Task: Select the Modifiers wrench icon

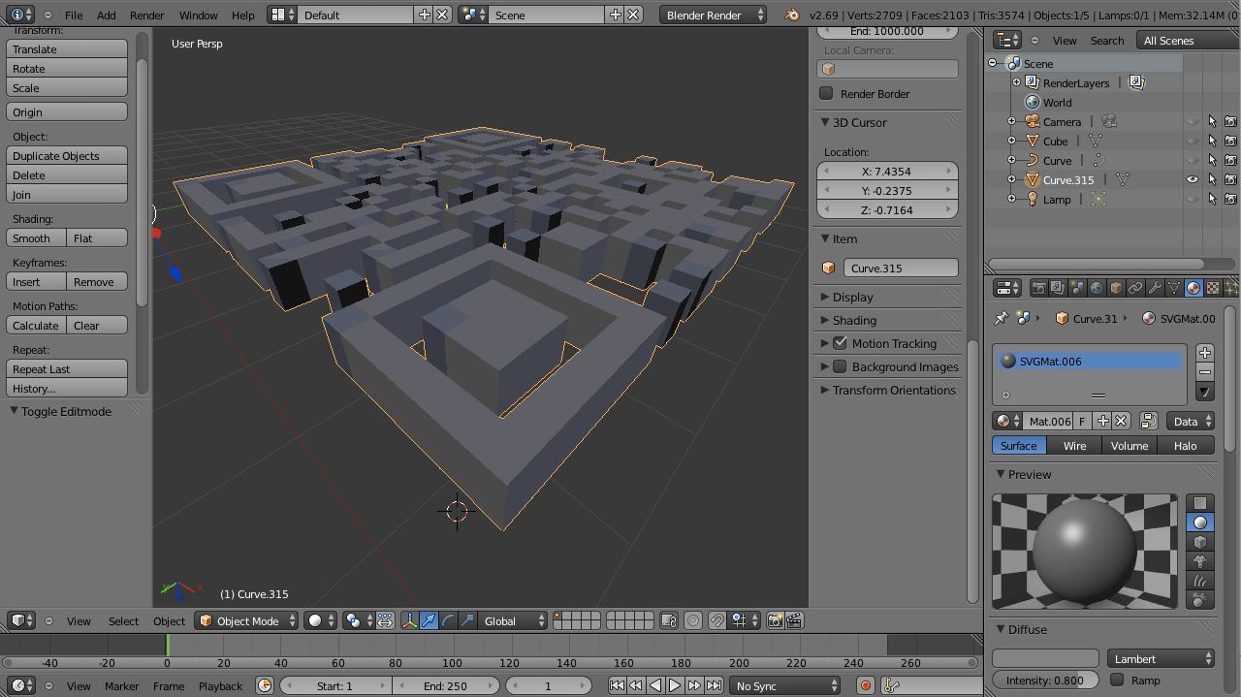Action: click(1156, 288)
